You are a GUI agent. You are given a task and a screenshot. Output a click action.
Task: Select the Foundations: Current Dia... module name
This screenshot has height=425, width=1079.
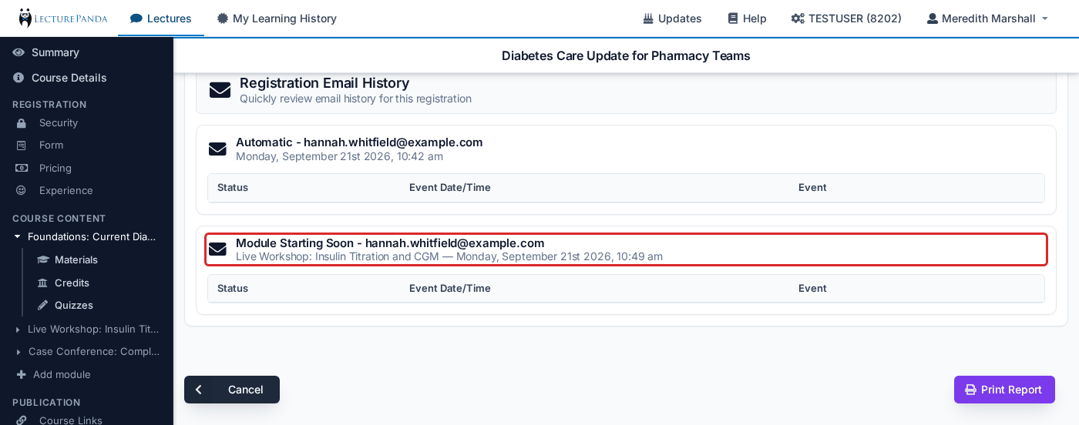point(92,236)
